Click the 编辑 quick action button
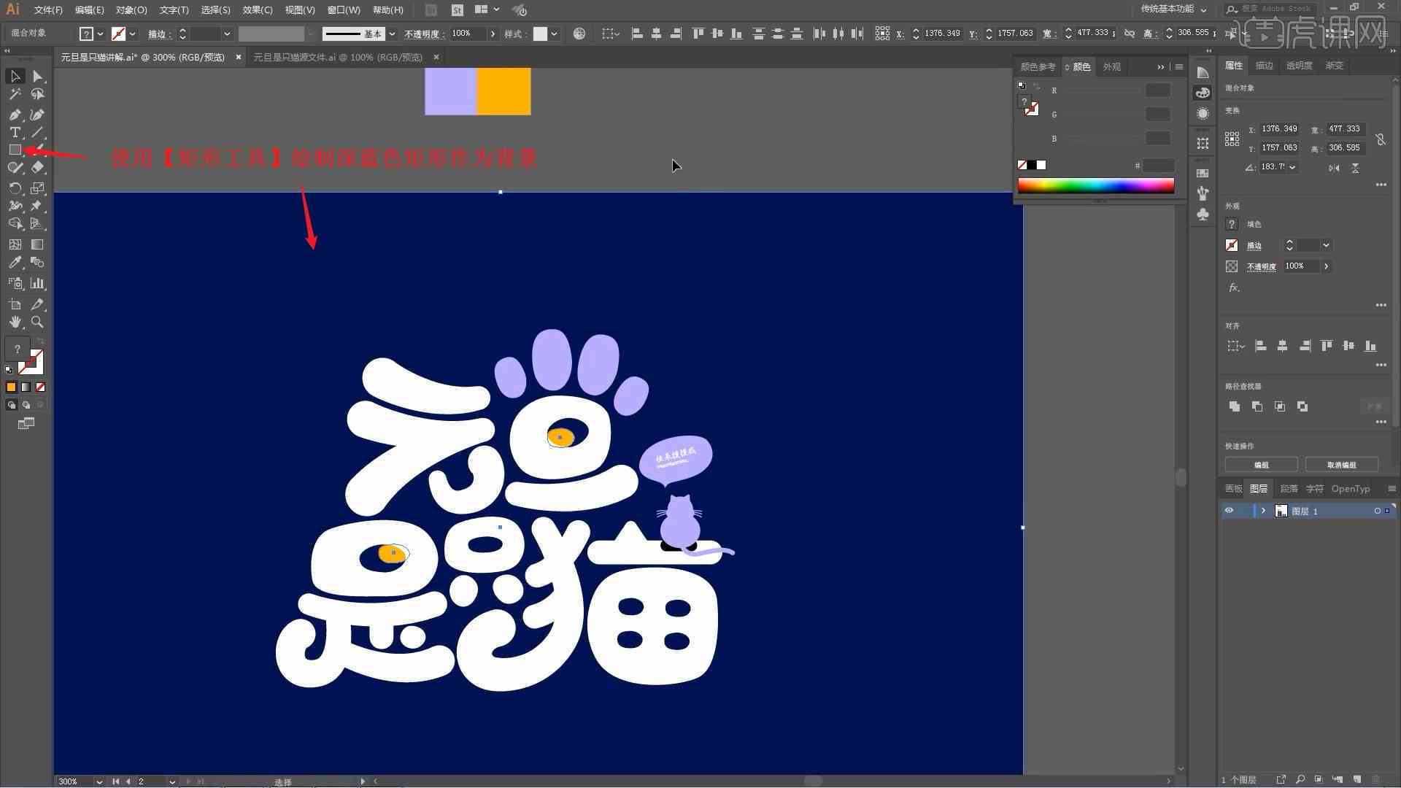 pyautogui.click(x=1262, y=465)
